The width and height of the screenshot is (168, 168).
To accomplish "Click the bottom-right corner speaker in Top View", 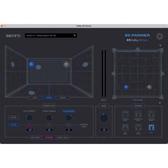I will (x=161, y=97).
